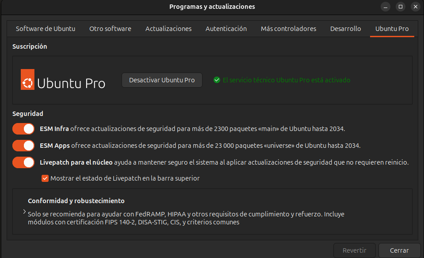Switch to the Otro software tab
424x258 pixels.
tap(111, 29)
